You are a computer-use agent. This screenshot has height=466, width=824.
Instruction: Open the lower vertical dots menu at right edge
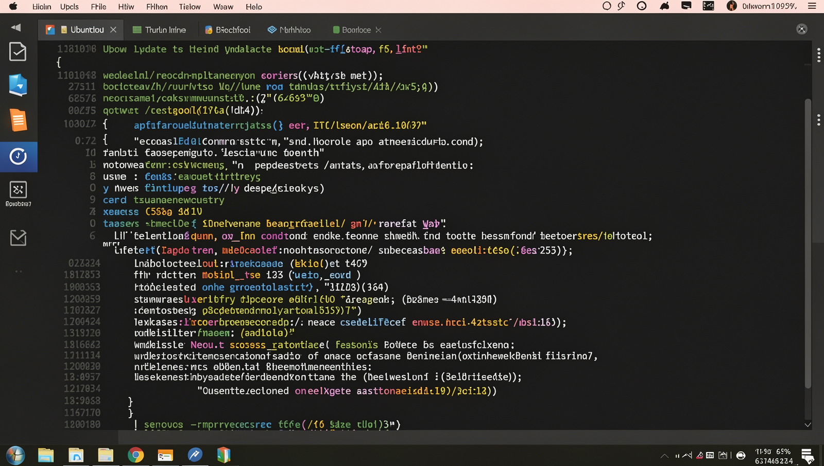coord(818,120)
